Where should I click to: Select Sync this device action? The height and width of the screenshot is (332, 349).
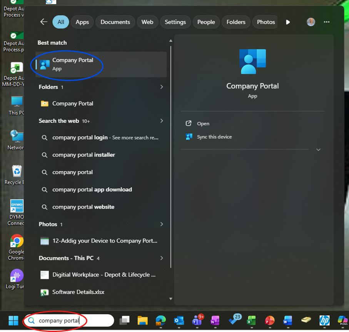pyautogui.click(x=214, y=137)
